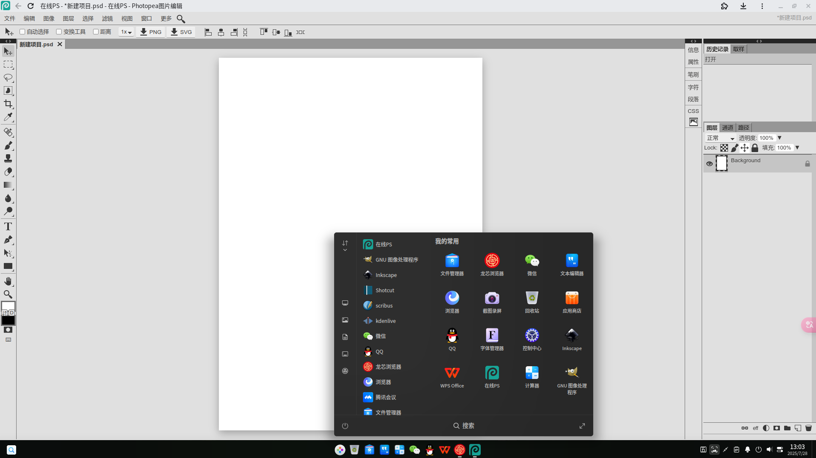Toggle the 变换工具 checkbox
Screen dimensions: 816x458
pos(59,32)
